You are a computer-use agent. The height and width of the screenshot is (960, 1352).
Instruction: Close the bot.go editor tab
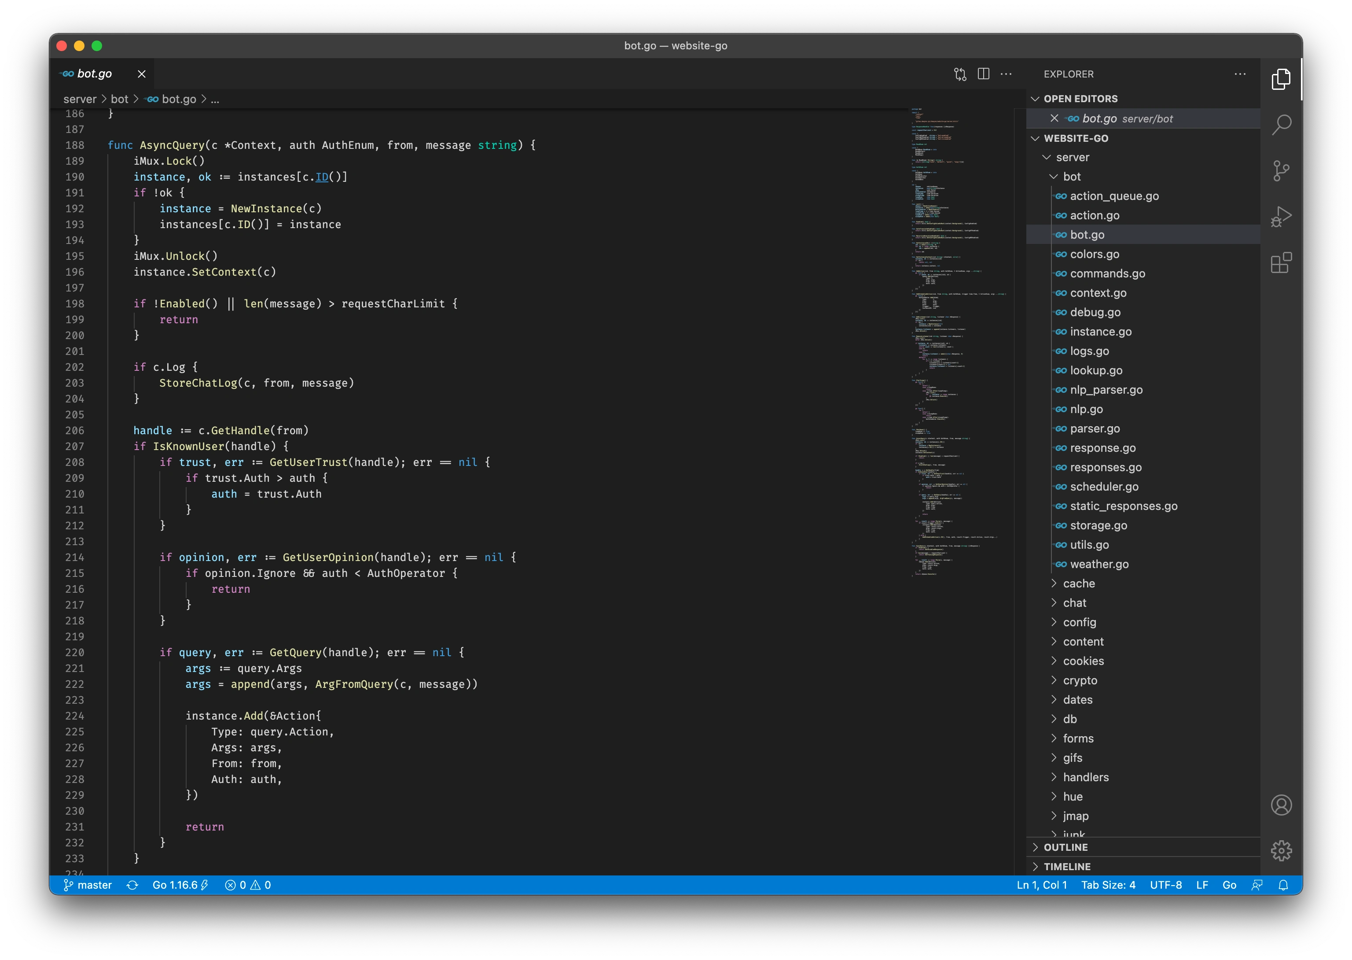pos(142,74)
